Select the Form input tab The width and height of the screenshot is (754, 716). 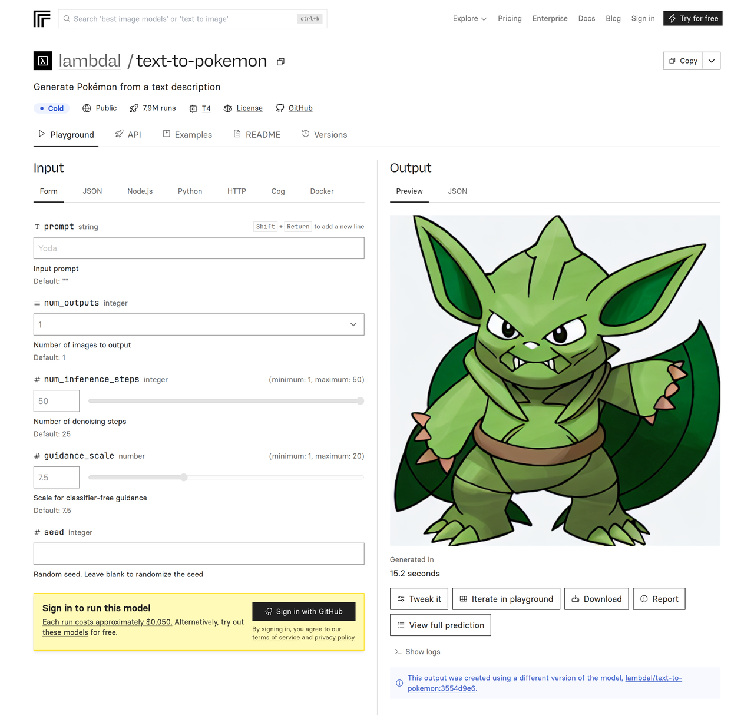[x=49, y=191]
